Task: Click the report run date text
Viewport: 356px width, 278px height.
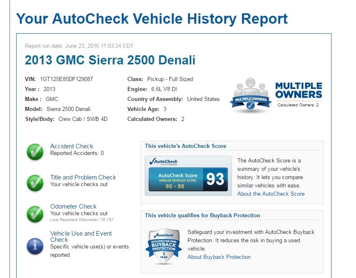Action: click(x=79, y=46)
